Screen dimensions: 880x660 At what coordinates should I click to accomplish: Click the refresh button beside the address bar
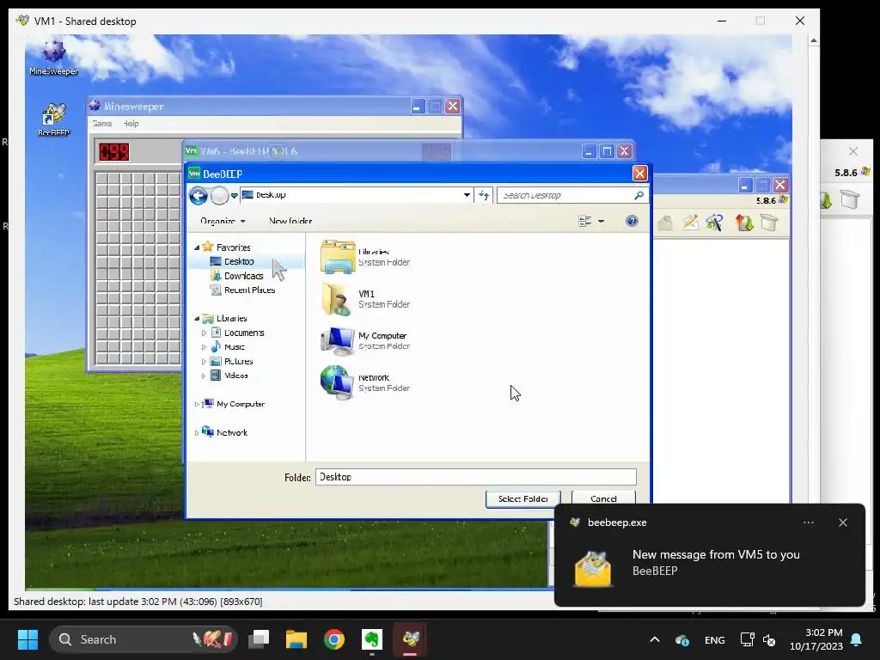(484, 195)
